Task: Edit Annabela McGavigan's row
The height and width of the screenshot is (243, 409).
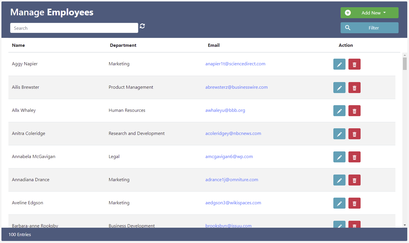Action: click(339, 157)
